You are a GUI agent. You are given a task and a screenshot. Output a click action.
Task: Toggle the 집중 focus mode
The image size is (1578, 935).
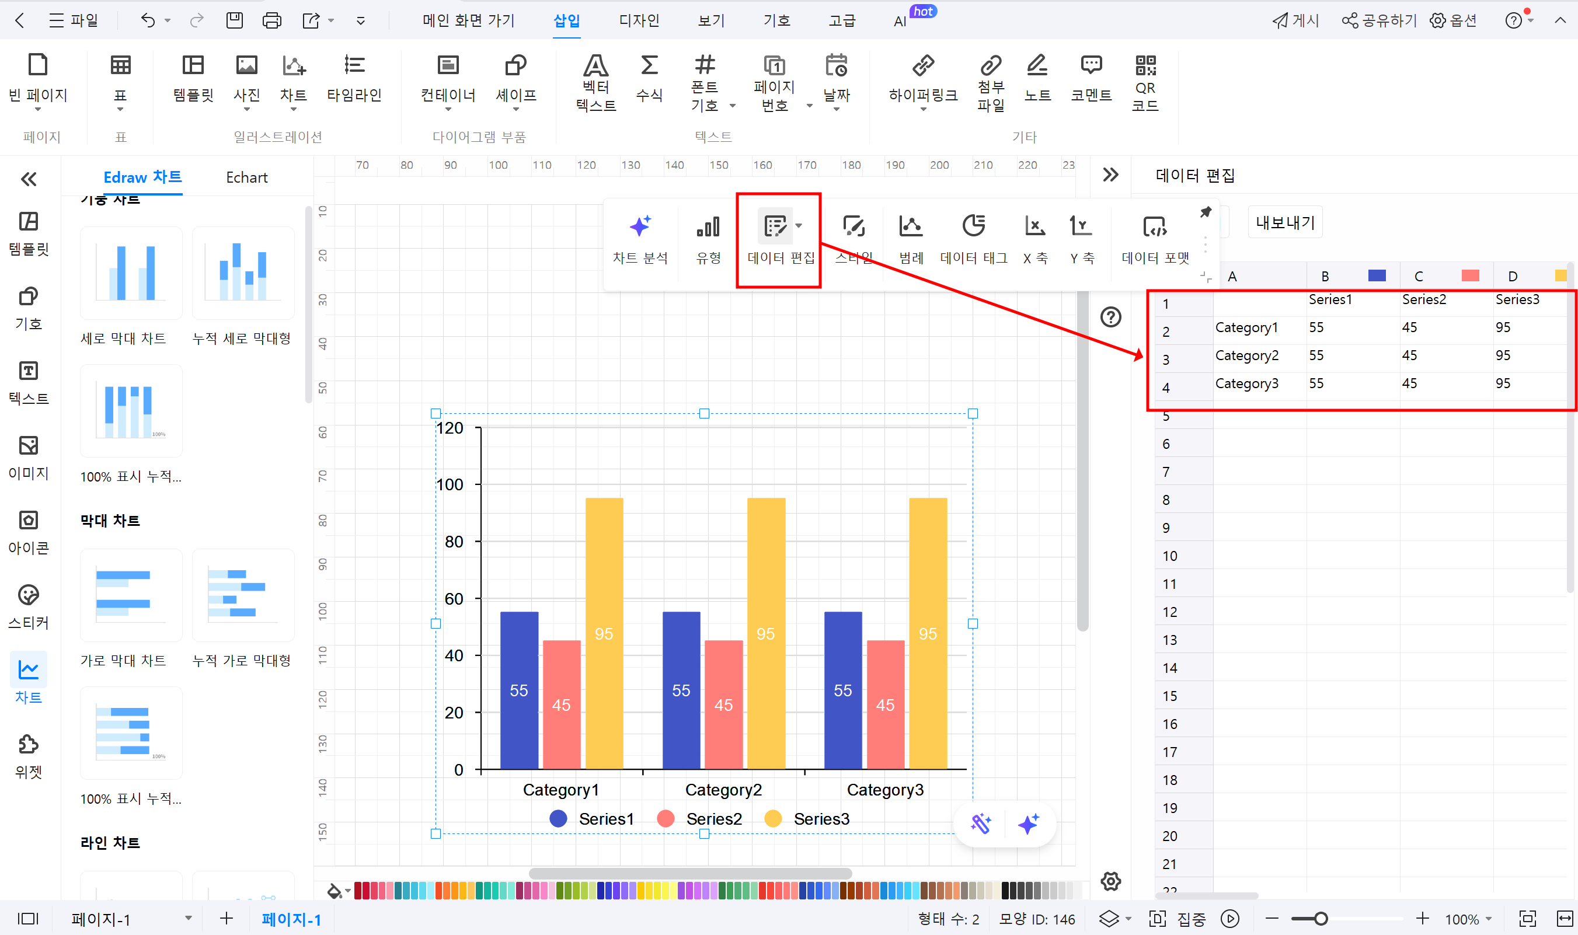[1177, 919]
